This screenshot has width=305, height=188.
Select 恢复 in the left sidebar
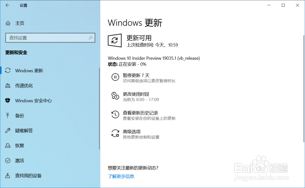(20, 145)
